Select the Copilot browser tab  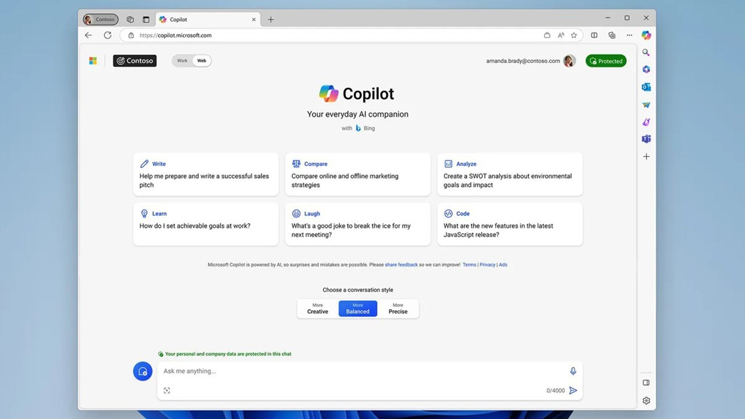[x=208, y=19]
